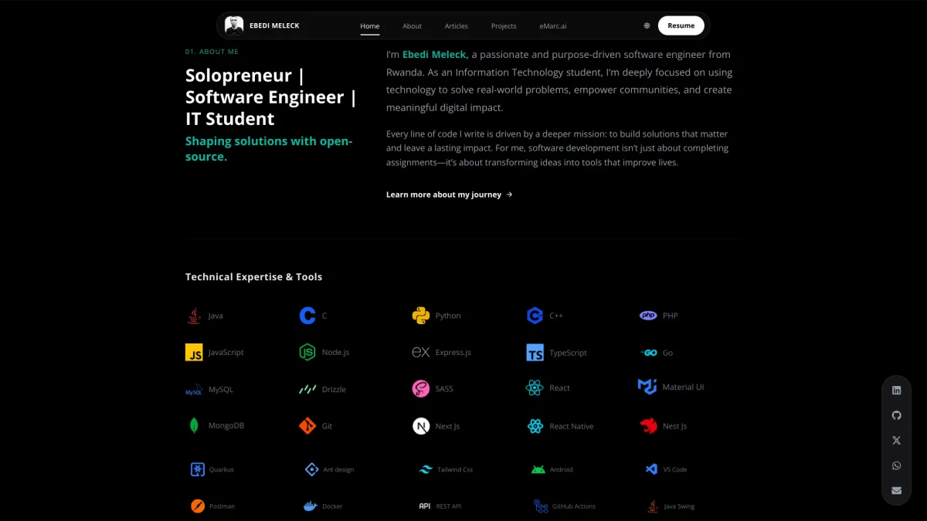Click the Ebedi Meleck profile avatar
The height and width of the screenshot is (521, 927).
[x=234, y=25]
